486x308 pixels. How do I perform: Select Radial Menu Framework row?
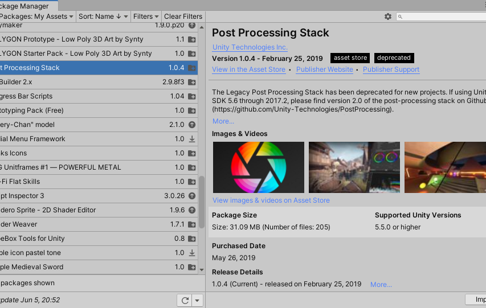99,139
